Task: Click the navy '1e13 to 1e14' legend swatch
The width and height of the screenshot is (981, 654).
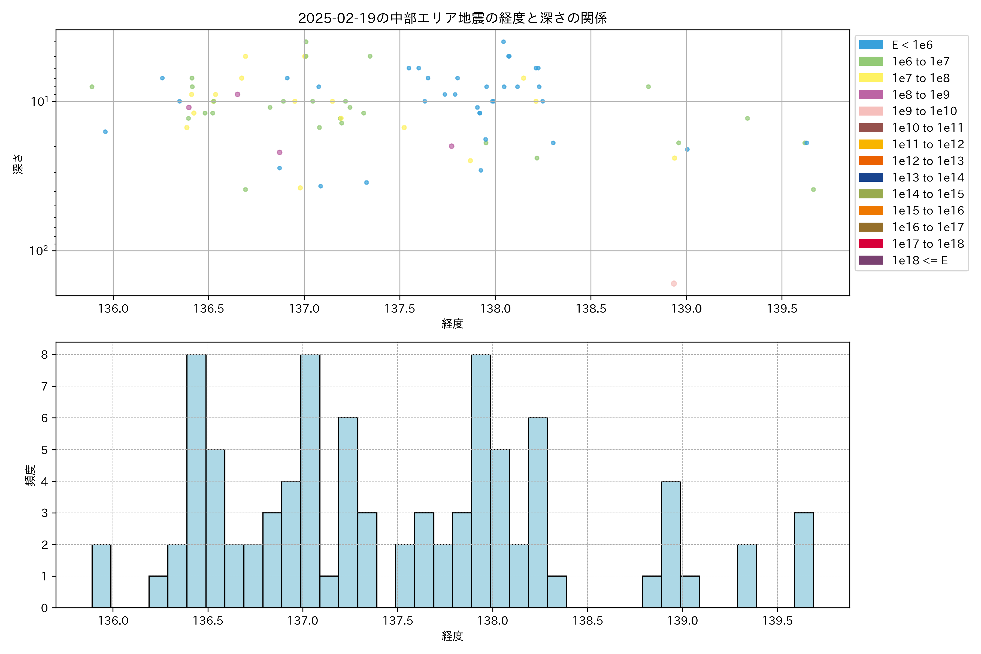Action: (871, 178)
